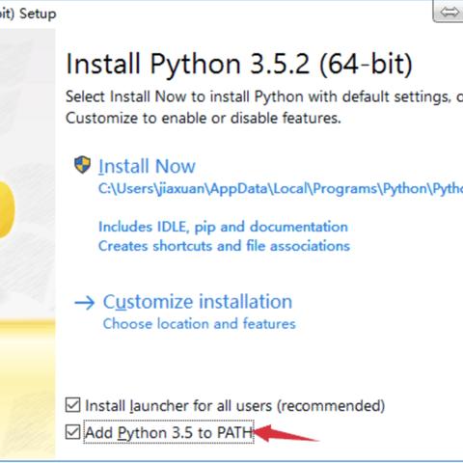Open Customize installation
This screenshot has width=463, height=463.
pyautogui.click(x=198, y=302)
